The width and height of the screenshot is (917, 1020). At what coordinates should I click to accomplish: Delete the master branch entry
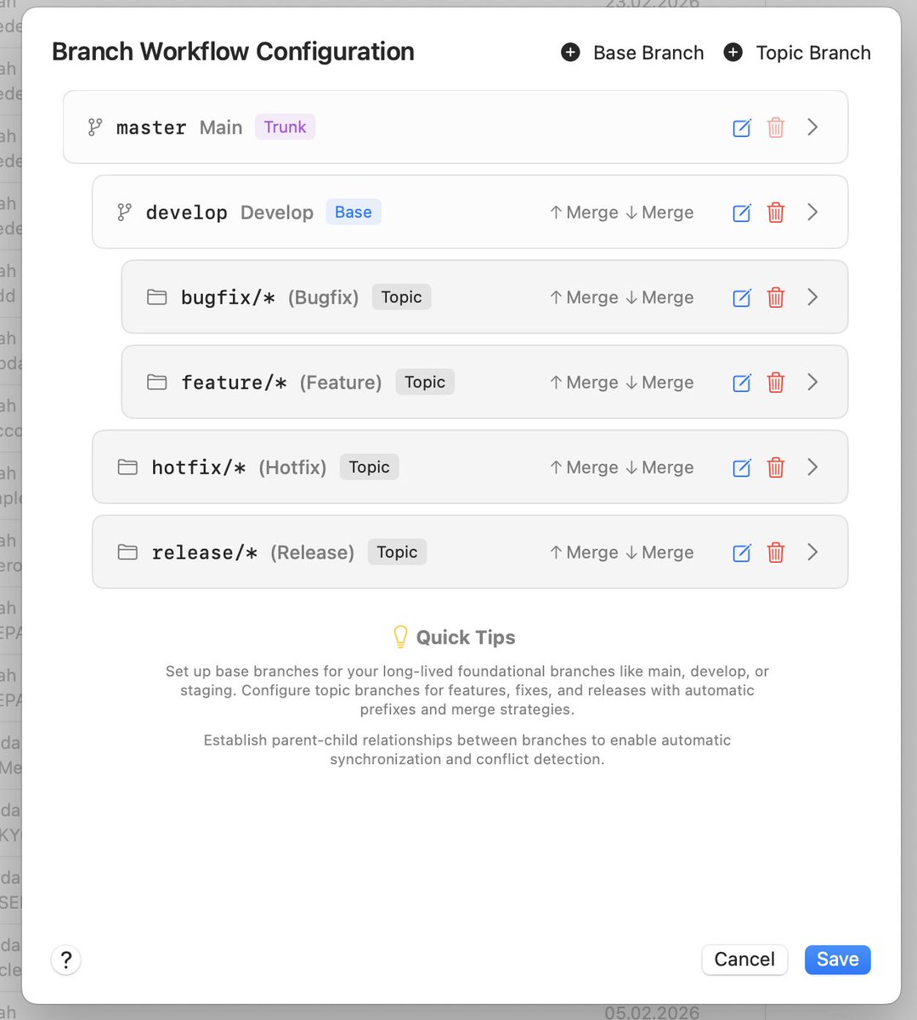coord(776,127)
